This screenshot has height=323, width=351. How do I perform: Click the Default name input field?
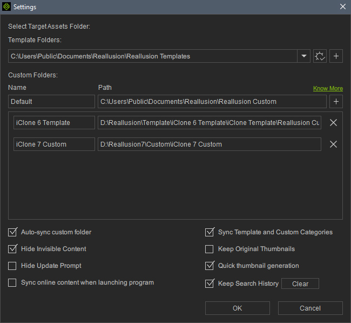[51, 101]
